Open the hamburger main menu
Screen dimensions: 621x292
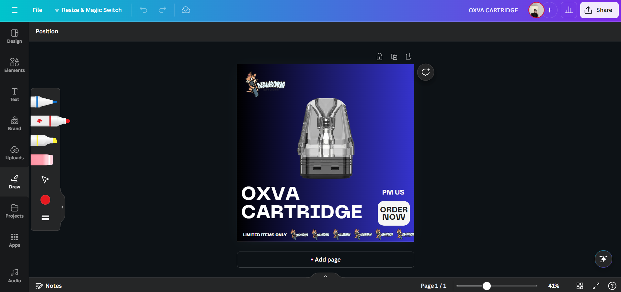coord(15,10)
